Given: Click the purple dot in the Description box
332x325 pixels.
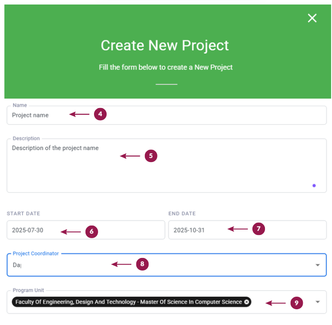Looking at the screenshot, I should 314,185.
